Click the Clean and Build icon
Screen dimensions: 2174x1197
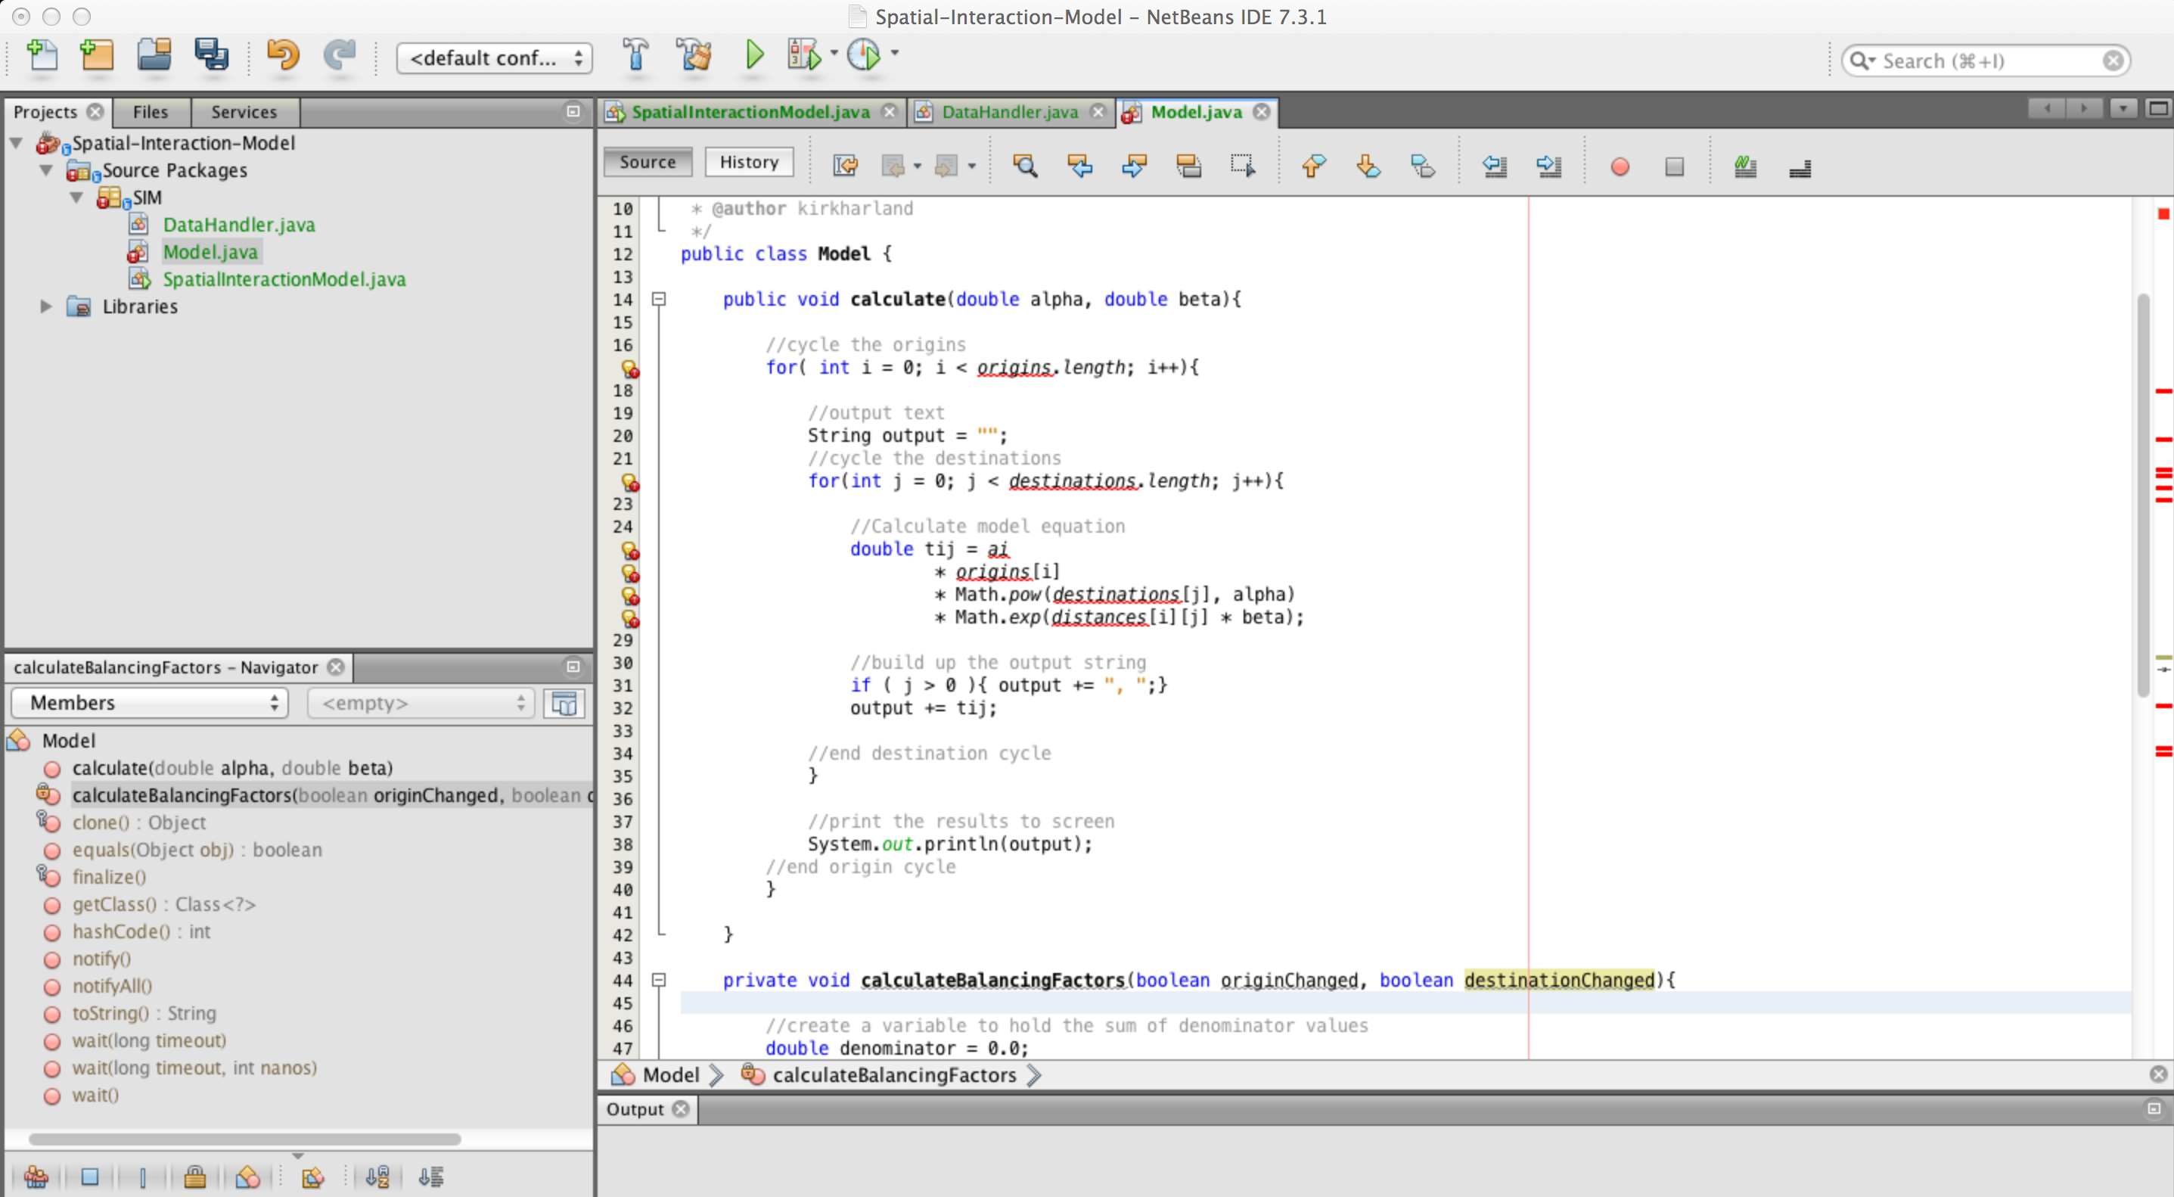[x=694, y=56]
